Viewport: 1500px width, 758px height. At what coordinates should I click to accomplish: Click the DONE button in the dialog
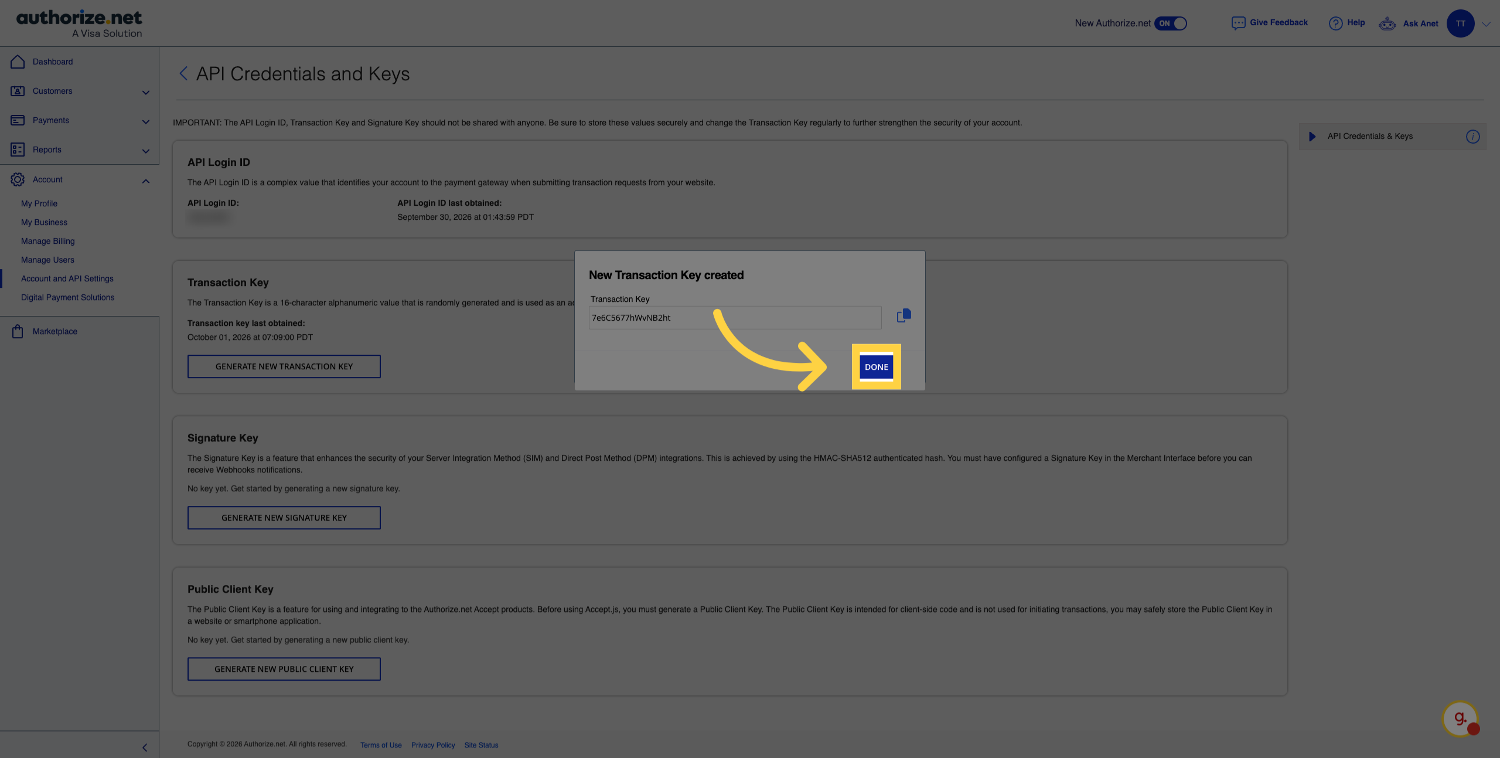point(876,367)
